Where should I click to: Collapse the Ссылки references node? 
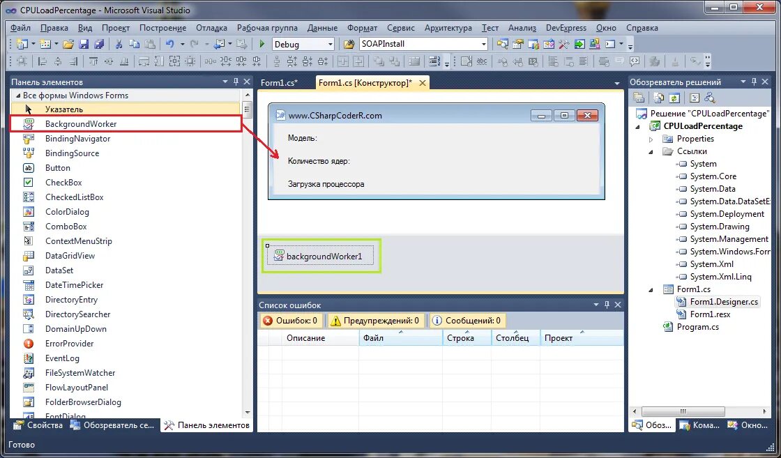pyautogui.click(x=651, y=152)
